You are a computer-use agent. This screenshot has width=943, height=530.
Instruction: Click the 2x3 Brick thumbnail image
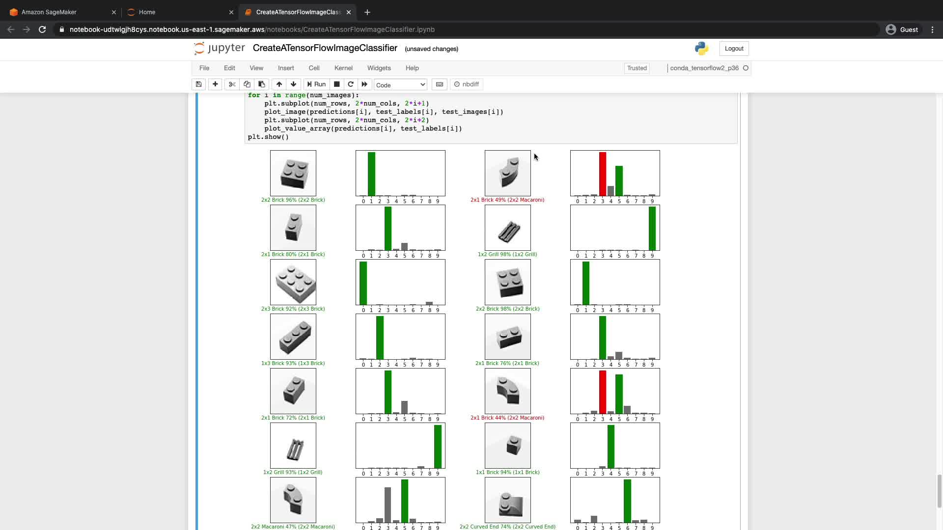(x=293, y=283)
